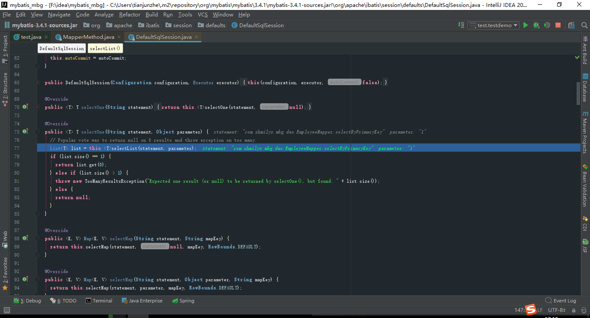Image resolution: width=590 pixels, height=318 pixels.
Task: Open the test.testdemo run configuration dropdown
Action: point(493,25)
